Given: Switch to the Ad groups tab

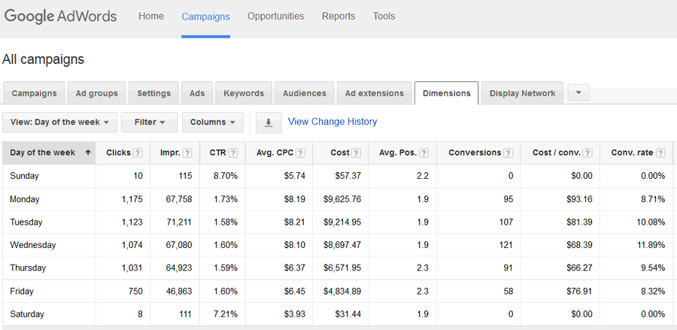Looking at the screenshot, I should [x=97, y=93].
